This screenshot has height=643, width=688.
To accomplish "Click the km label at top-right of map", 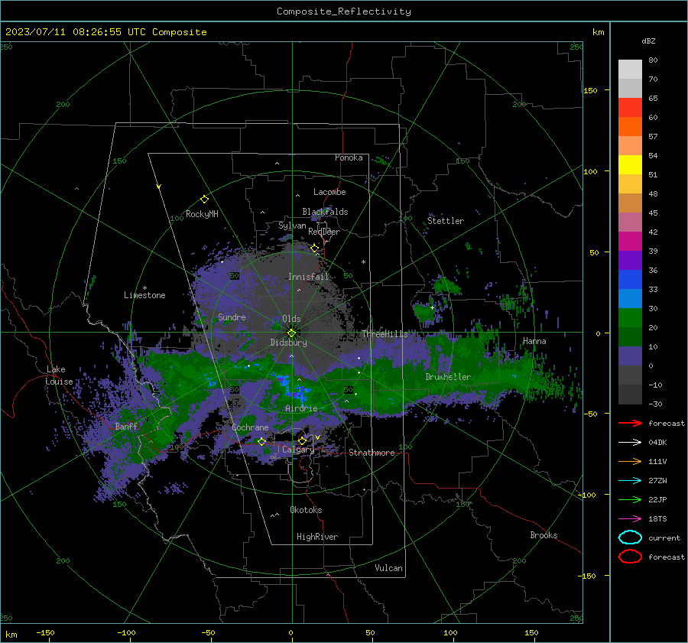I will (598, 32).
